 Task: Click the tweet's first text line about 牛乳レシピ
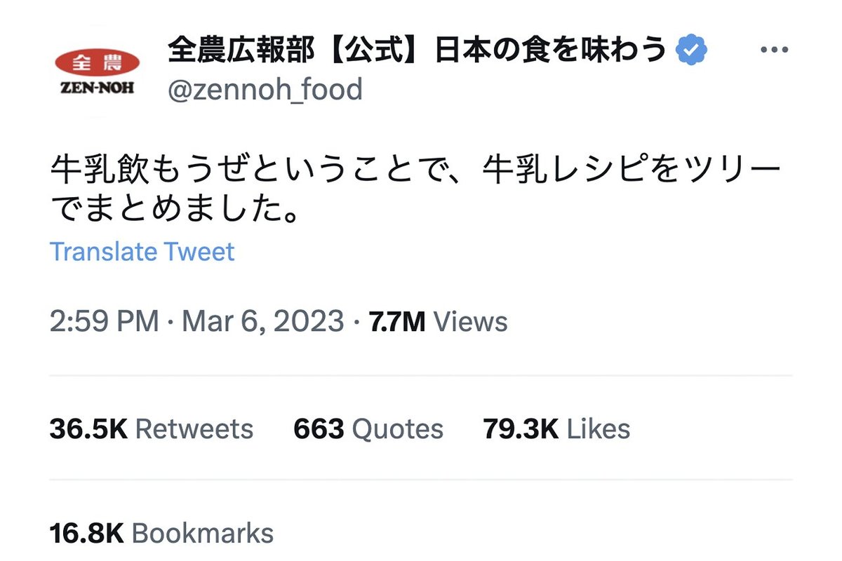[414, 172]
